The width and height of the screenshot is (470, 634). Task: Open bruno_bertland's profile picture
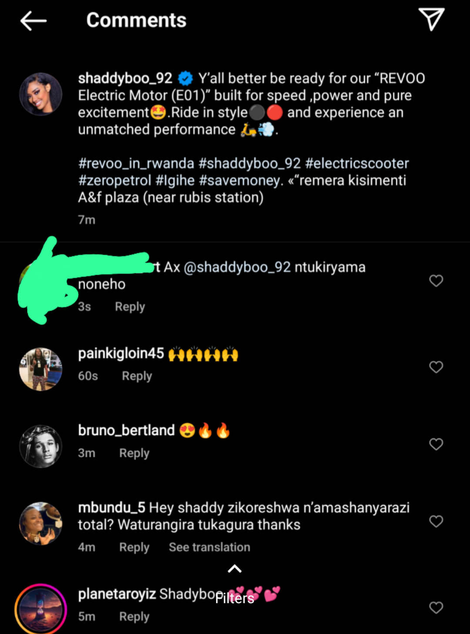(x=40, y=446)
